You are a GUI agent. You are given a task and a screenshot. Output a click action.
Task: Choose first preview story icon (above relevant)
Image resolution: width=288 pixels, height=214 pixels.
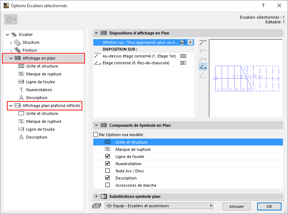tap(203, 43)
